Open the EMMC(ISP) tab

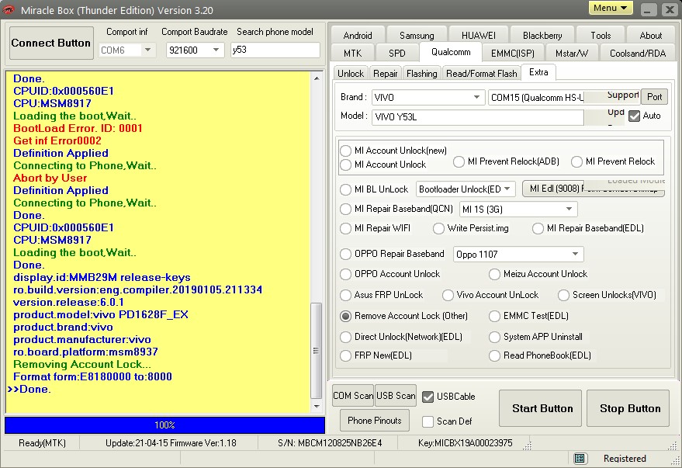click(513, 53)
